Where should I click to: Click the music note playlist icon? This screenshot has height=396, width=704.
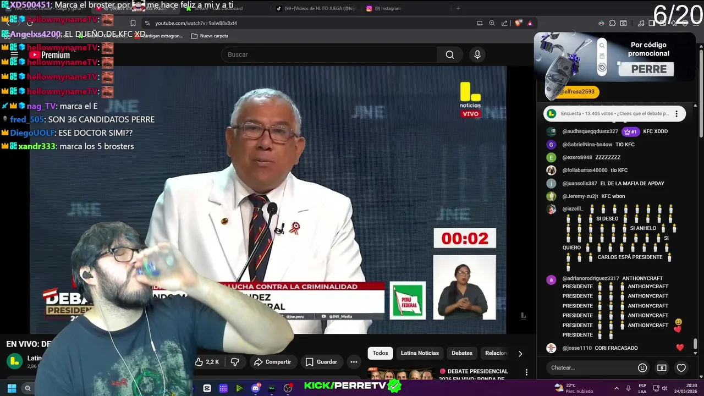point(641,23)
